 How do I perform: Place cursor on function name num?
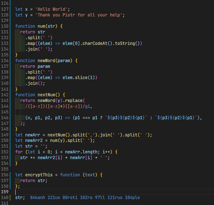[41, 26]
